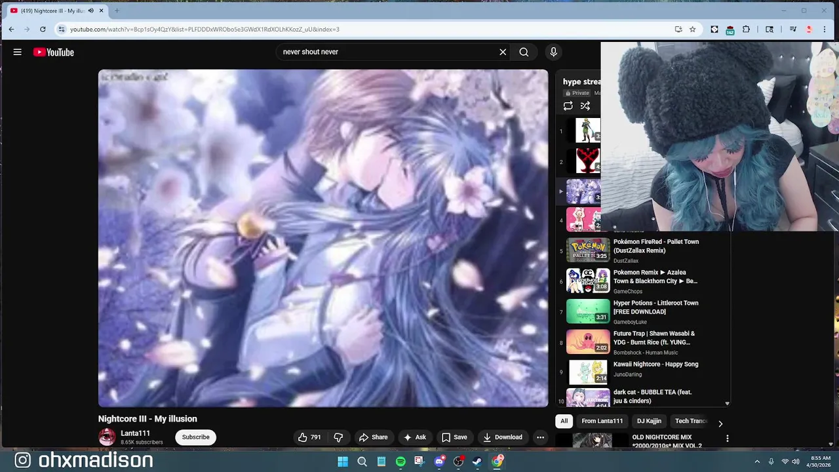Image resolution: width=839 pixels, height=472 pixels.
Task: Open media controls icon in Chrome toolbar
Action: 793,29
